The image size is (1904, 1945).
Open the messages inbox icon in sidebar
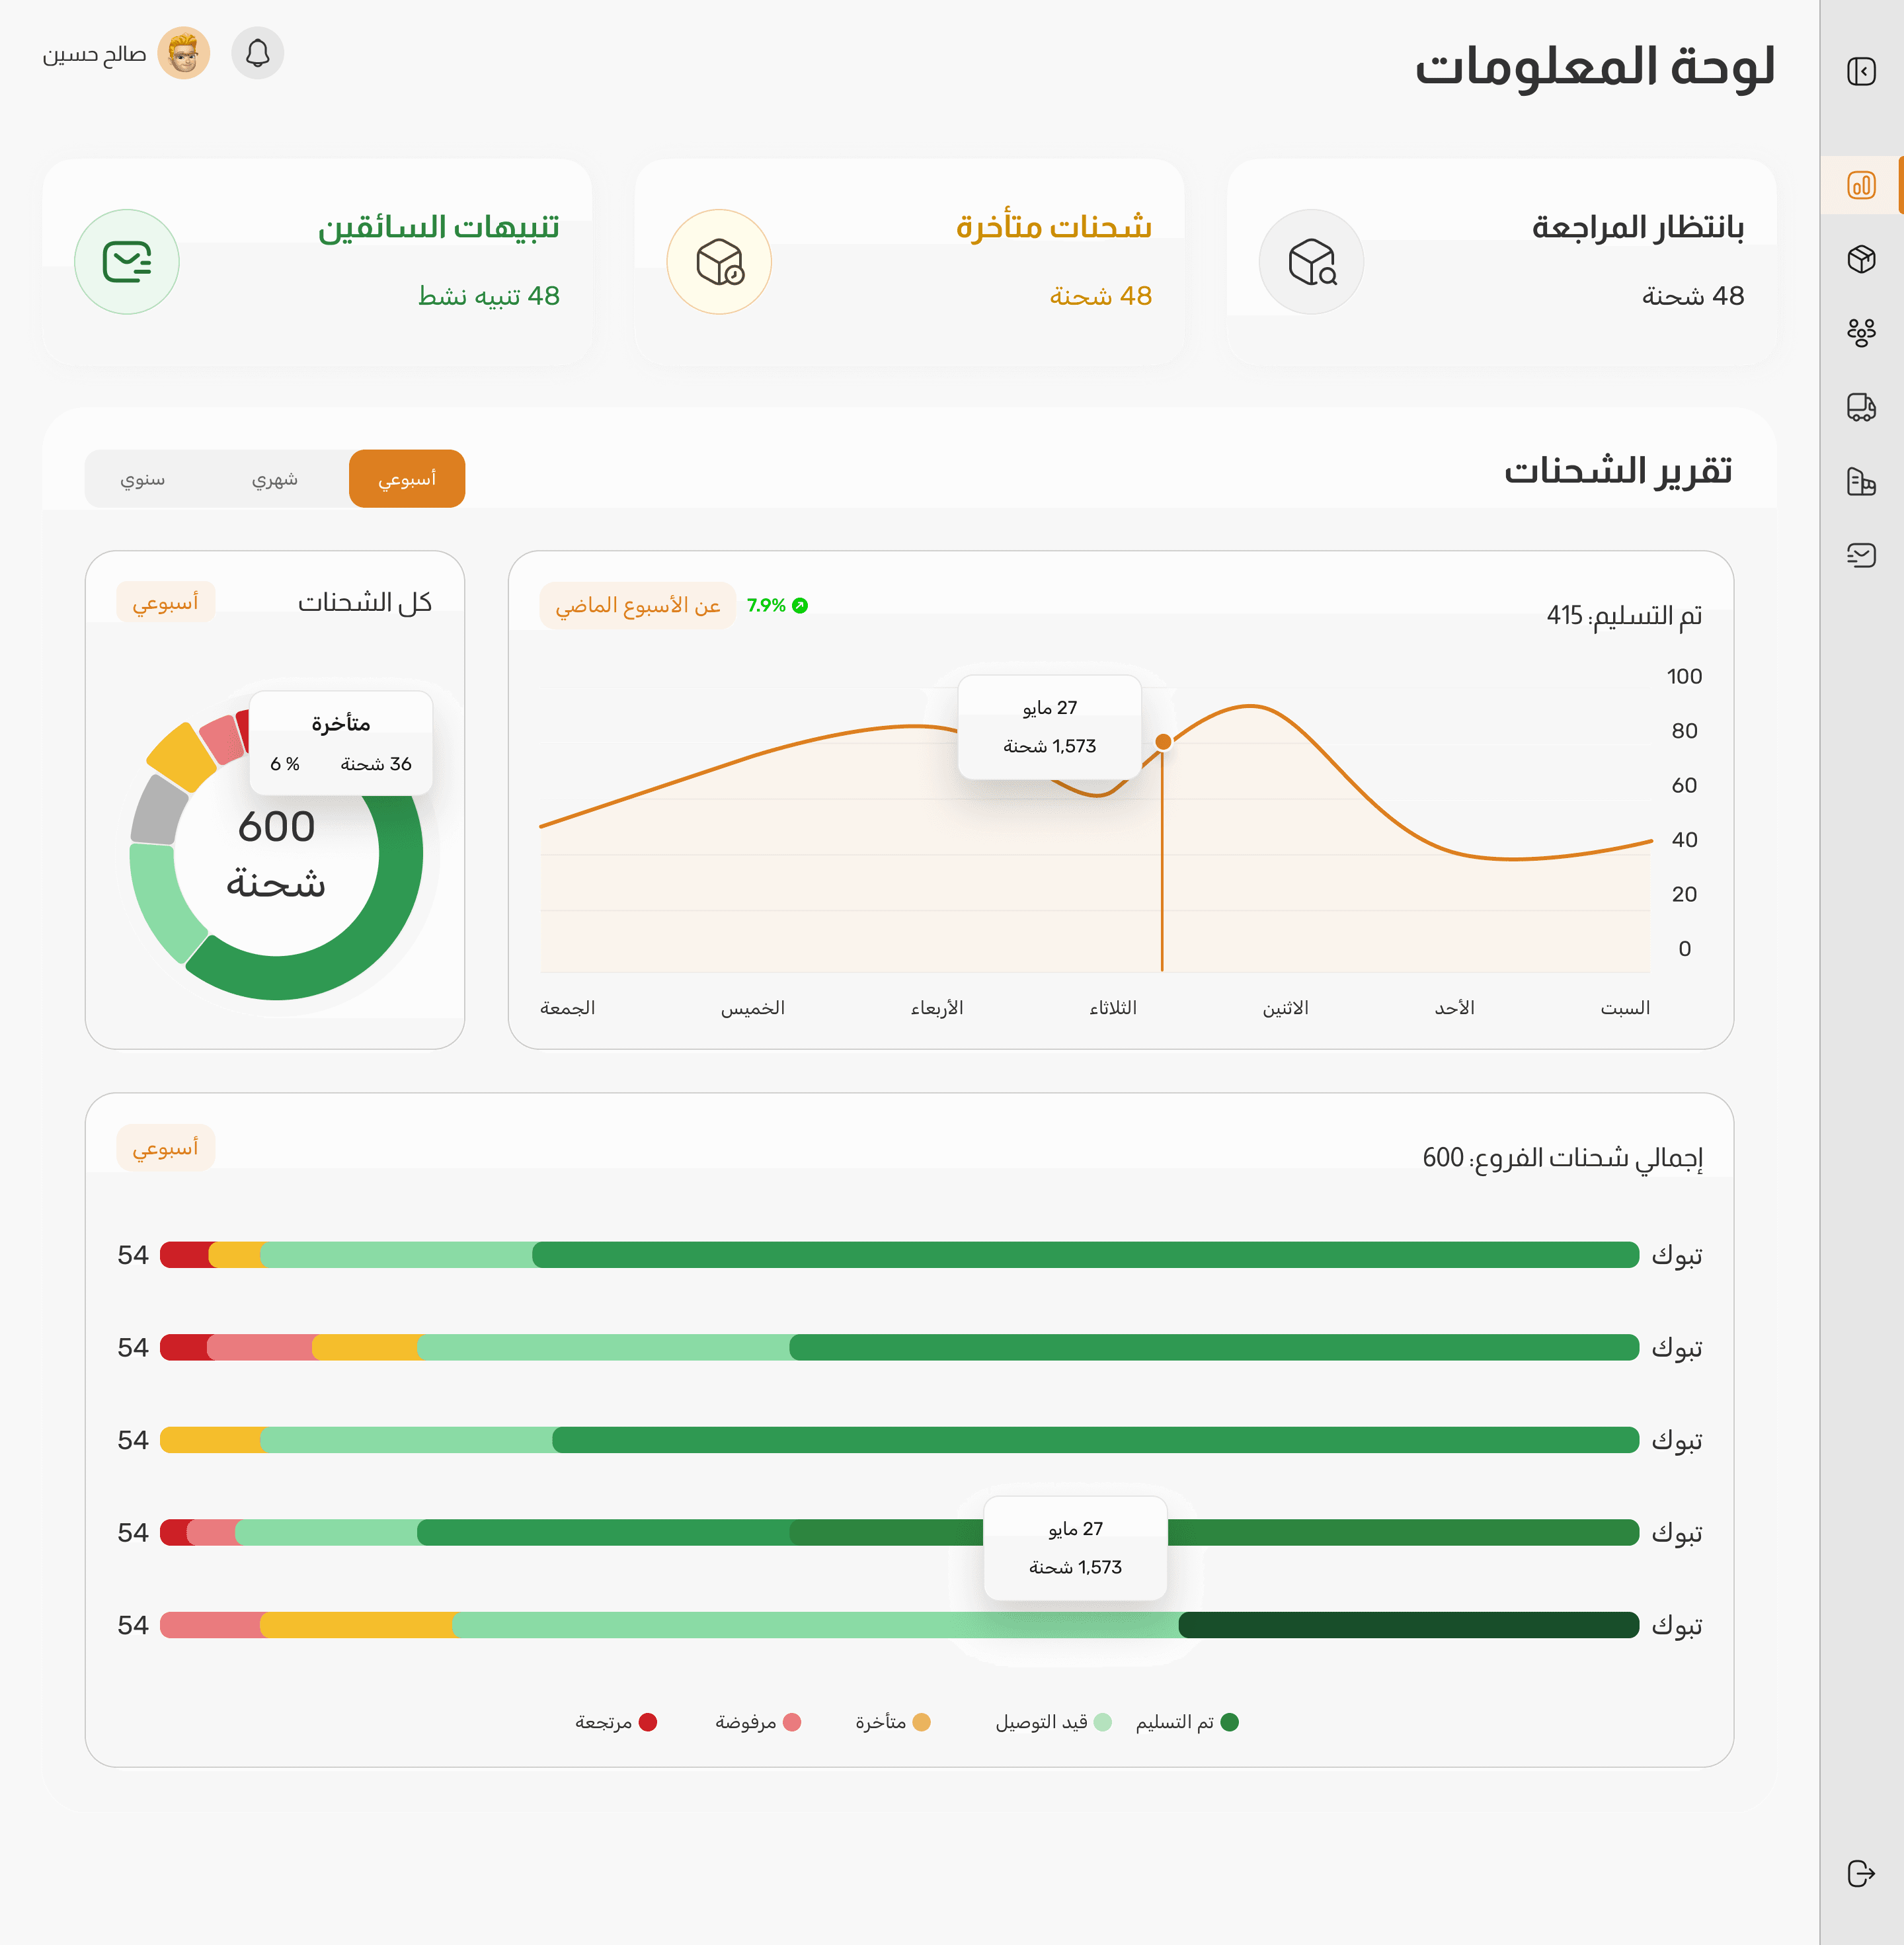(1861, 557)
